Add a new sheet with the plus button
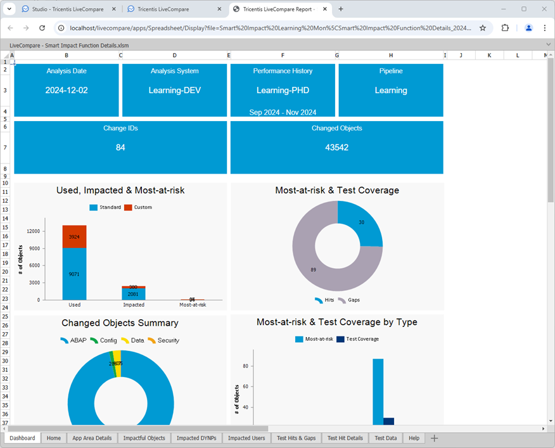Image resolution: width=555 pixels, height=448 pixels. pyautogui.click(x=435, y=438)
